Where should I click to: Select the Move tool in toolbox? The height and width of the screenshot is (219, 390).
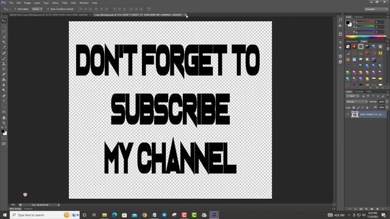click(4, 21)
